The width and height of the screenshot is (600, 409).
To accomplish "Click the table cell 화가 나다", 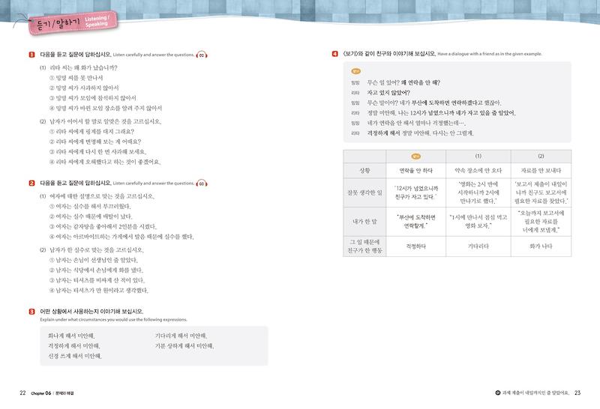I will (x=541, y=246).
